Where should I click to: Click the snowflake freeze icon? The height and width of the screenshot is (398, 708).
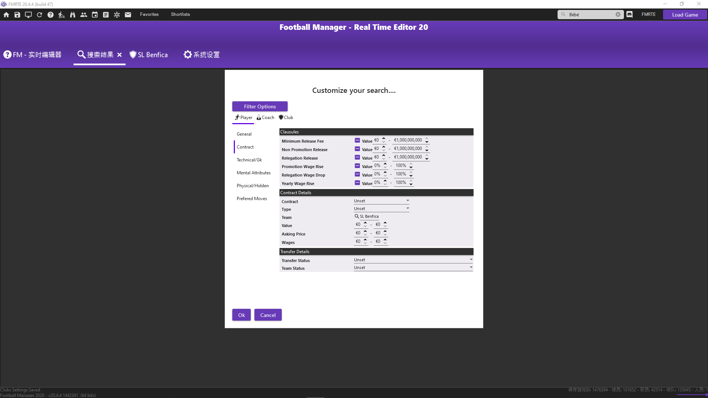(x=117, y=15)
